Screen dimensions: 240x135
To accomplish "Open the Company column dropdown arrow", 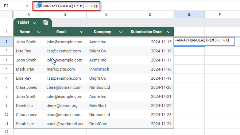I will [121, 32].
